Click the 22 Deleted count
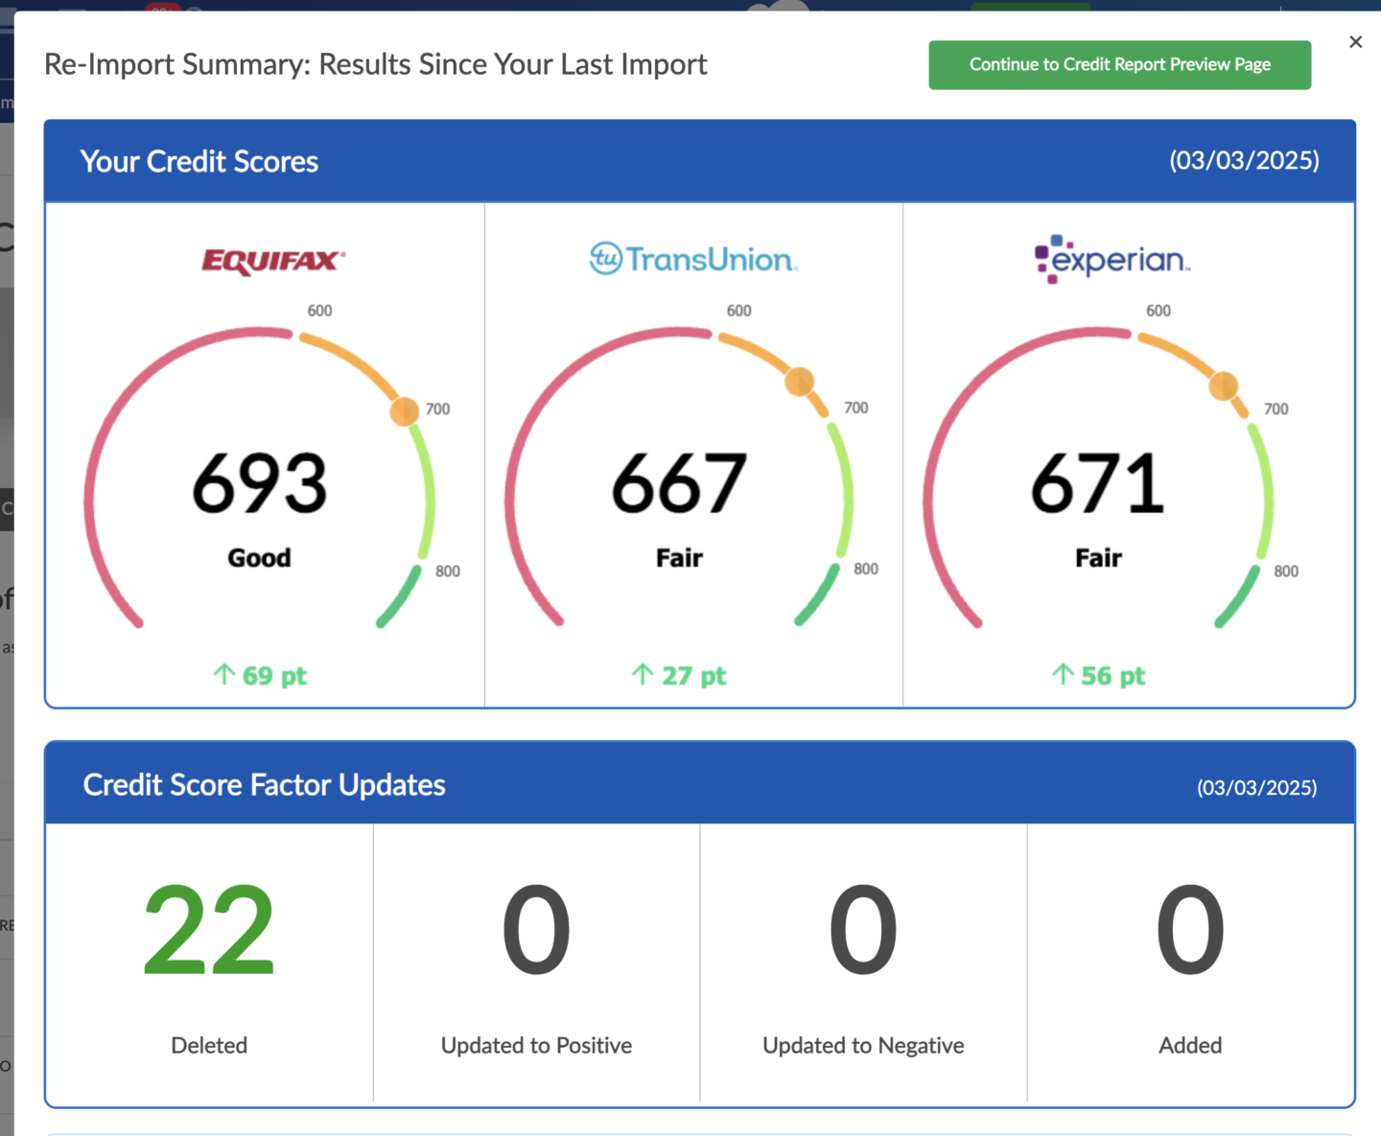 (x=209, y=930)
